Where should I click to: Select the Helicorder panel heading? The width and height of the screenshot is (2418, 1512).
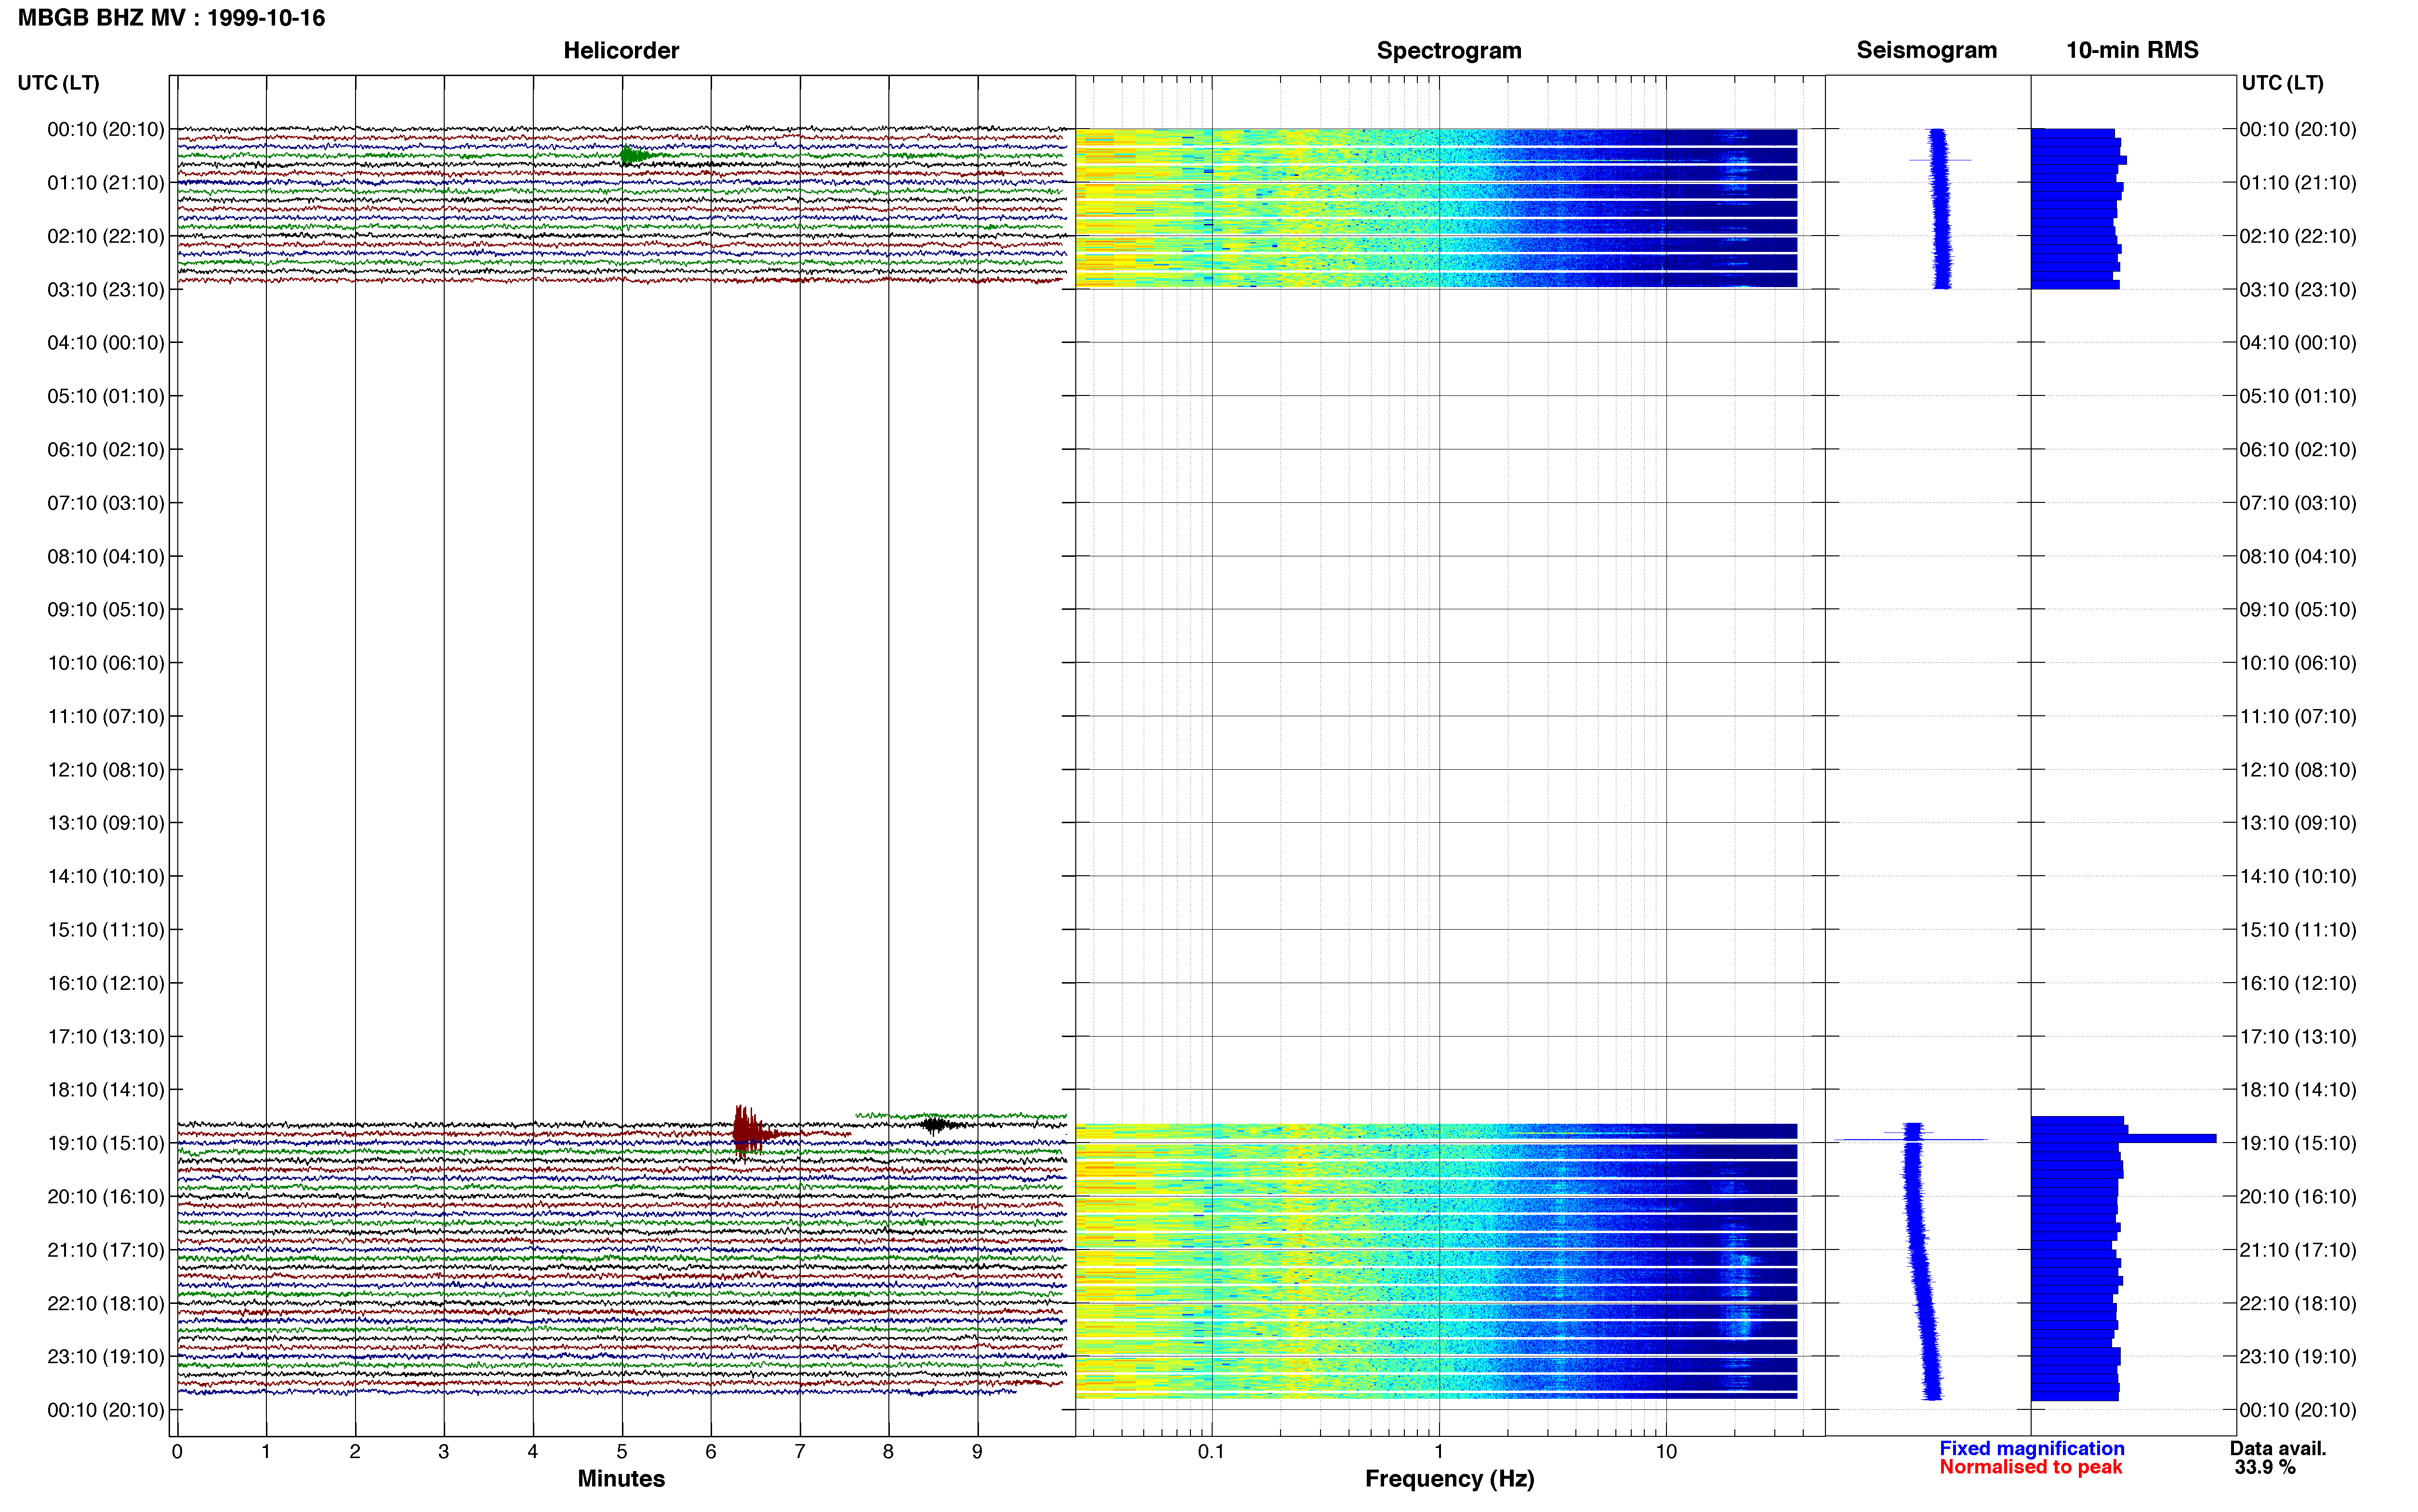621,50
